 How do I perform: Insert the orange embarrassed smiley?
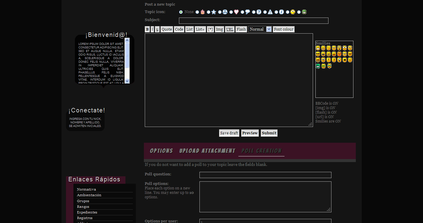tap(339, 54)
